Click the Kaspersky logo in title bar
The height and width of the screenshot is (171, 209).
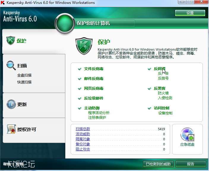click(x=3, y=3)
